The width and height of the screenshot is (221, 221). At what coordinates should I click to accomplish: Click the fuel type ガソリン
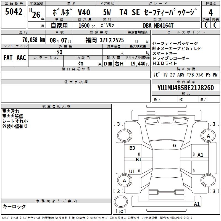(107, 25)
